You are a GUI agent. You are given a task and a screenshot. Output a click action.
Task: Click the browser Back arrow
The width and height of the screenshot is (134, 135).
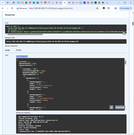[3, 8]
